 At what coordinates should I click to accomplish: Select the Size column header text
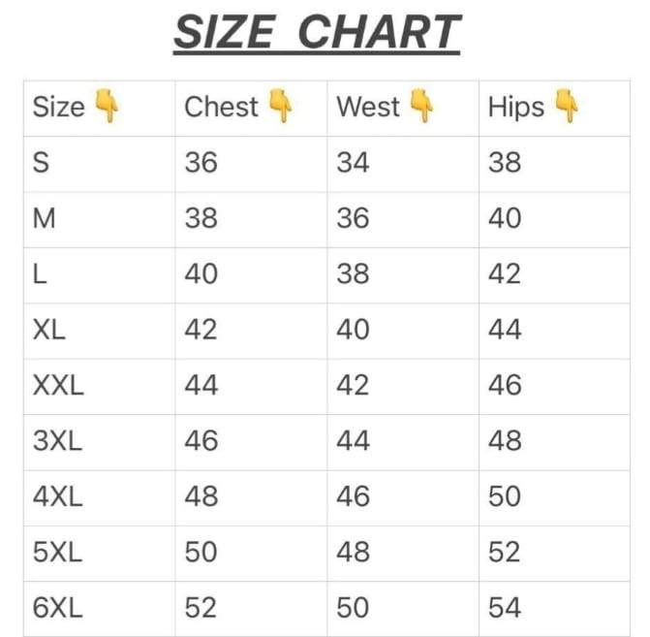59,107
